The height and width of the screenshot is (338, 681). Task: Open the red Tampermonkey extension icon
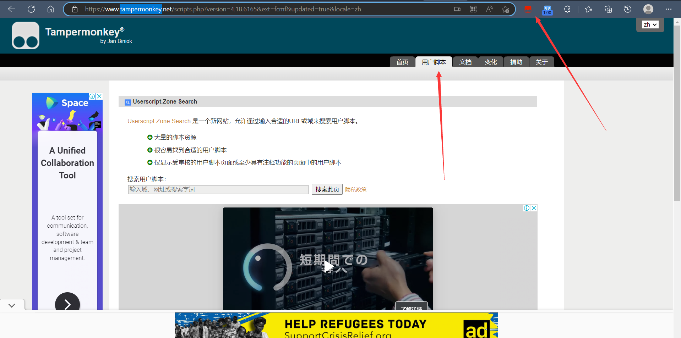coord(528,9)
